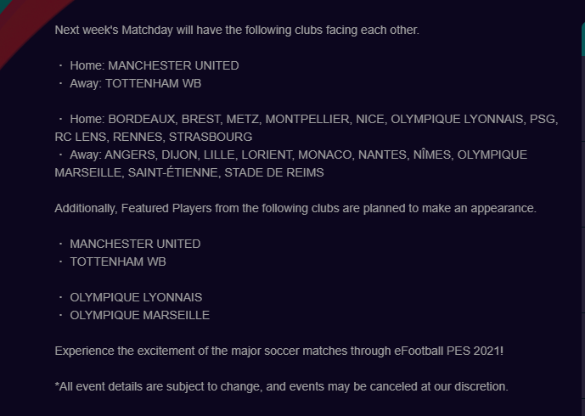Click the word ANGERS in away clubs
The width and height of the screenshot is (585, 416).
(132, 155)
